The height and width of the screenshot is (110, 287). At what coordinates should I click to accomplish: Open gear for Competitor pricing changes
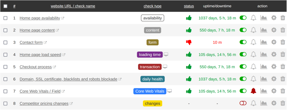[x=274, y=103]
